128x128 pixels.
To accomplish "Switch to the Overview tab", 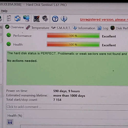I will (x=15, y=27).
